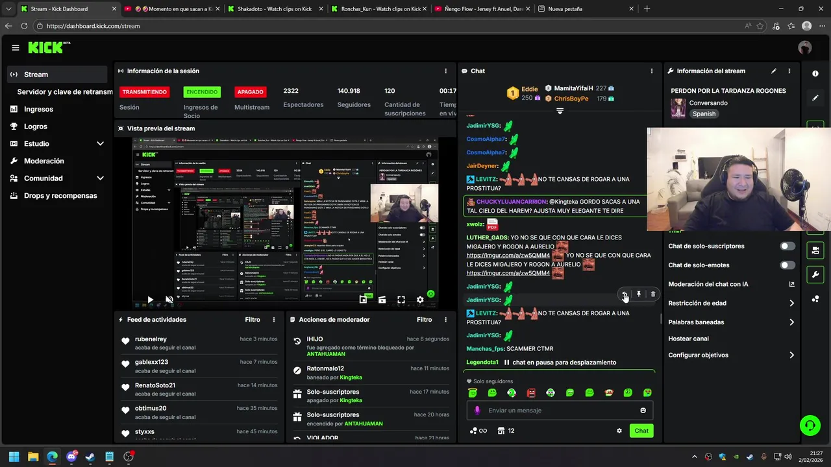Click the Enviar un mensaje input field

tap(560, 410)
